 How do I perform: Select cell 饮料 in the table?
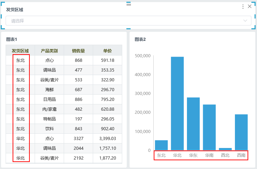(49, 129)
